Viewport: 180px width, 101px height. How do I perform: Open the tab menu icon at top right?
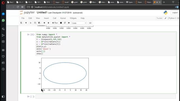pyautogui.click(x=173, y=2)
